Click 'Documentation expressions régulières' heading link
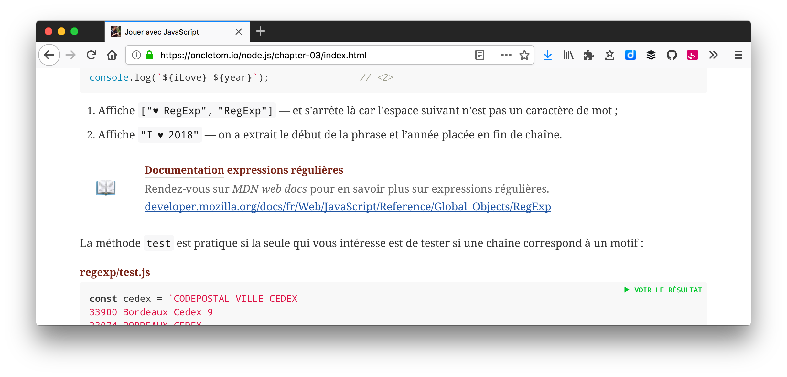The width and height of the screenshot is (787, 377). pyautogui.click(x=244, y=170)
